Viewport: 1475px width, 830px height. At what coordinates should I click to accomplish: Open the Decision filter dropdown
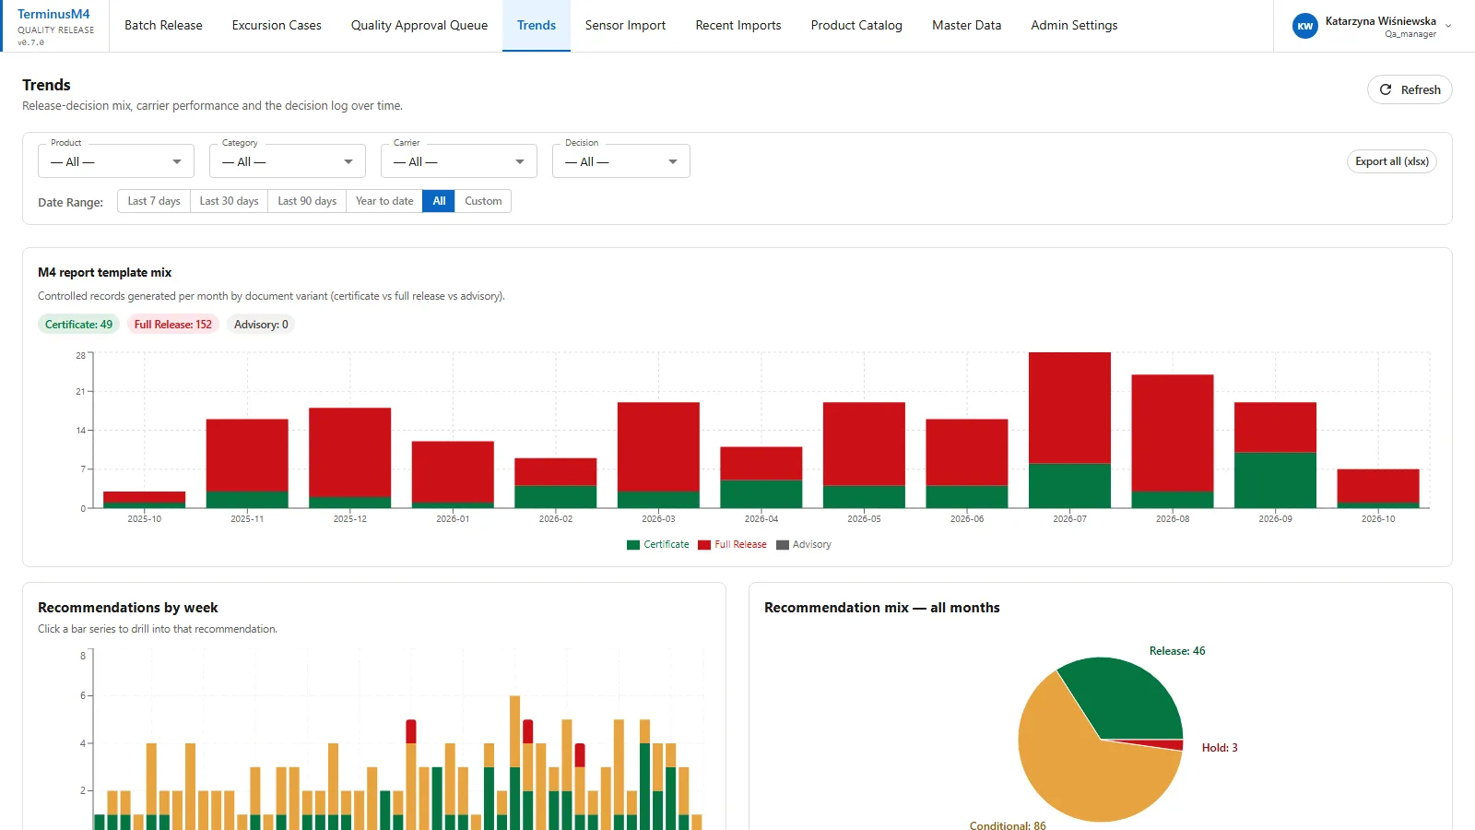pos(621,161)
